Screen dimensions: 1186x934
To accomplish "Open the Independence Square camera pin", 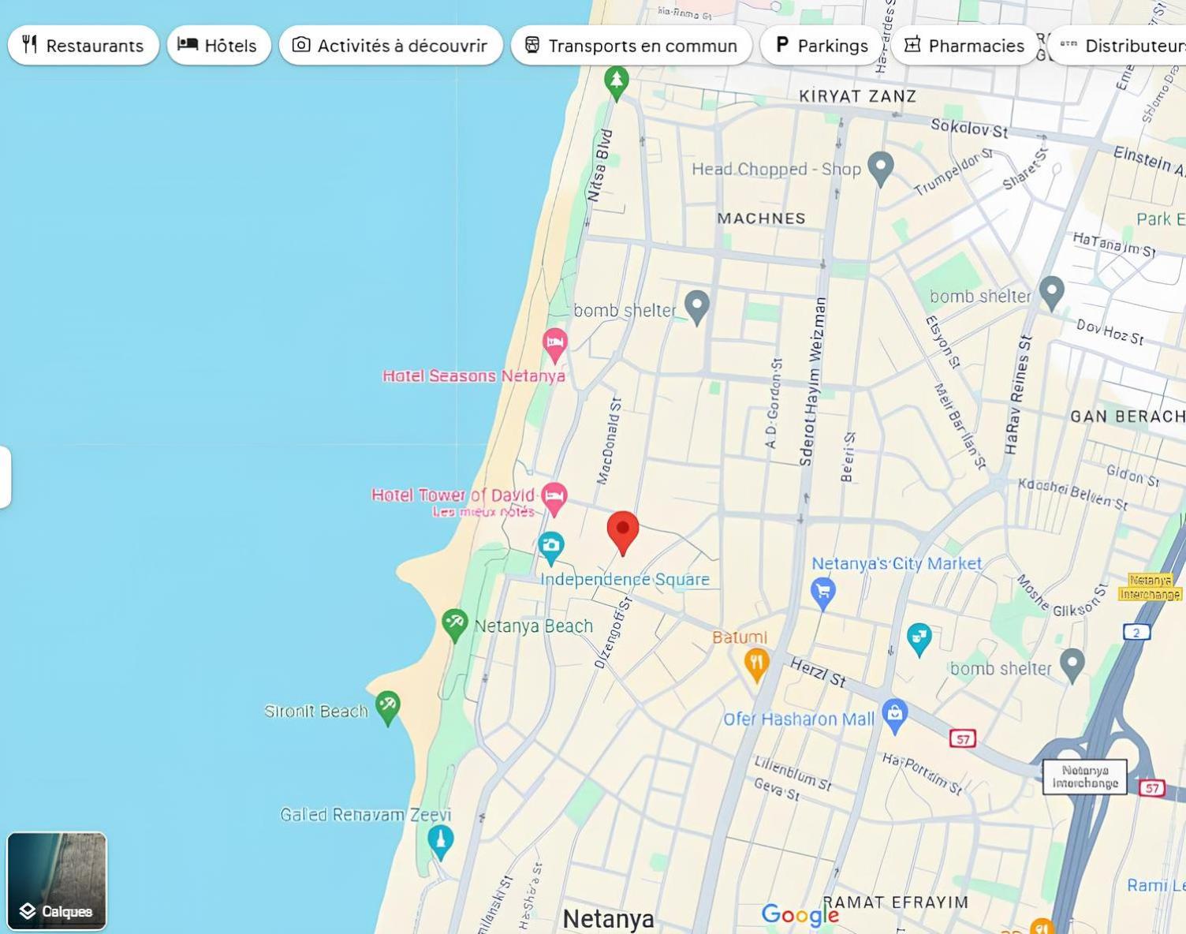I will coord(551,548).
